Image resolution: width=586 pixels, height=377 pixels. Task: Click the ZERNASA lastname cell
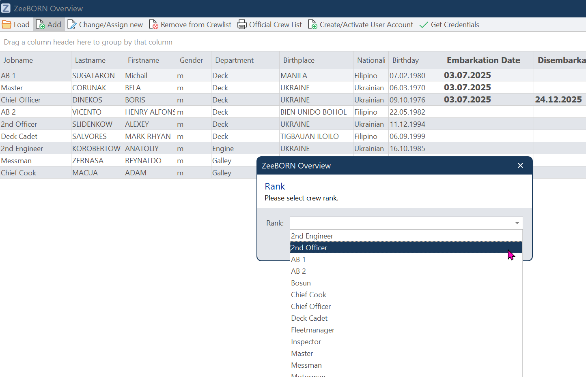coord(98,161)
